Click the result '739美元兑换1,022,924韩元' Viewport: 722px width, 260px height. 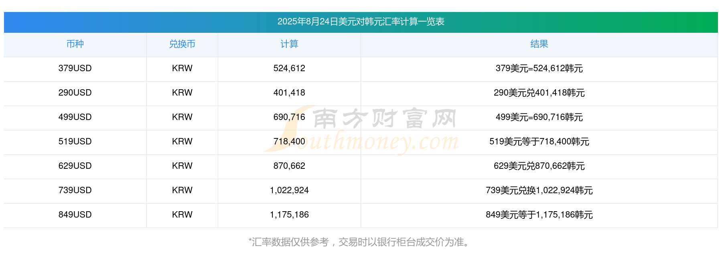(x=539, y=190)
